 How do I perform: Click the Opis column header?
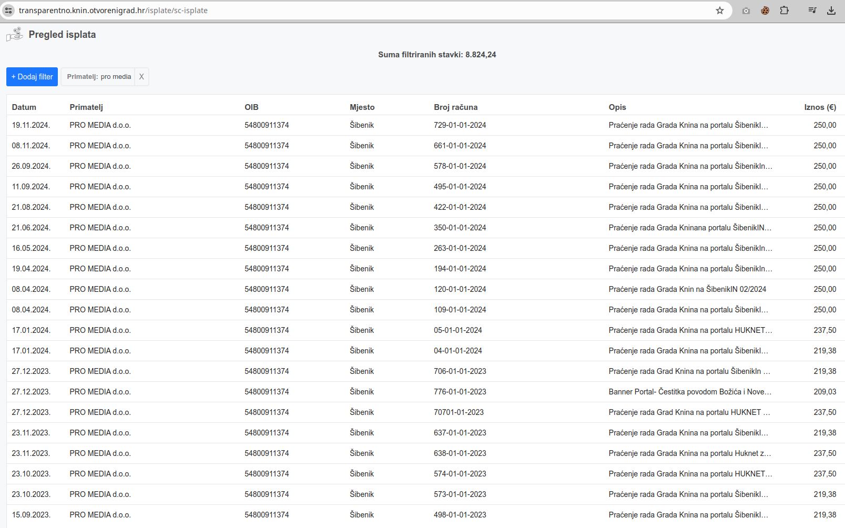(617, 107)
